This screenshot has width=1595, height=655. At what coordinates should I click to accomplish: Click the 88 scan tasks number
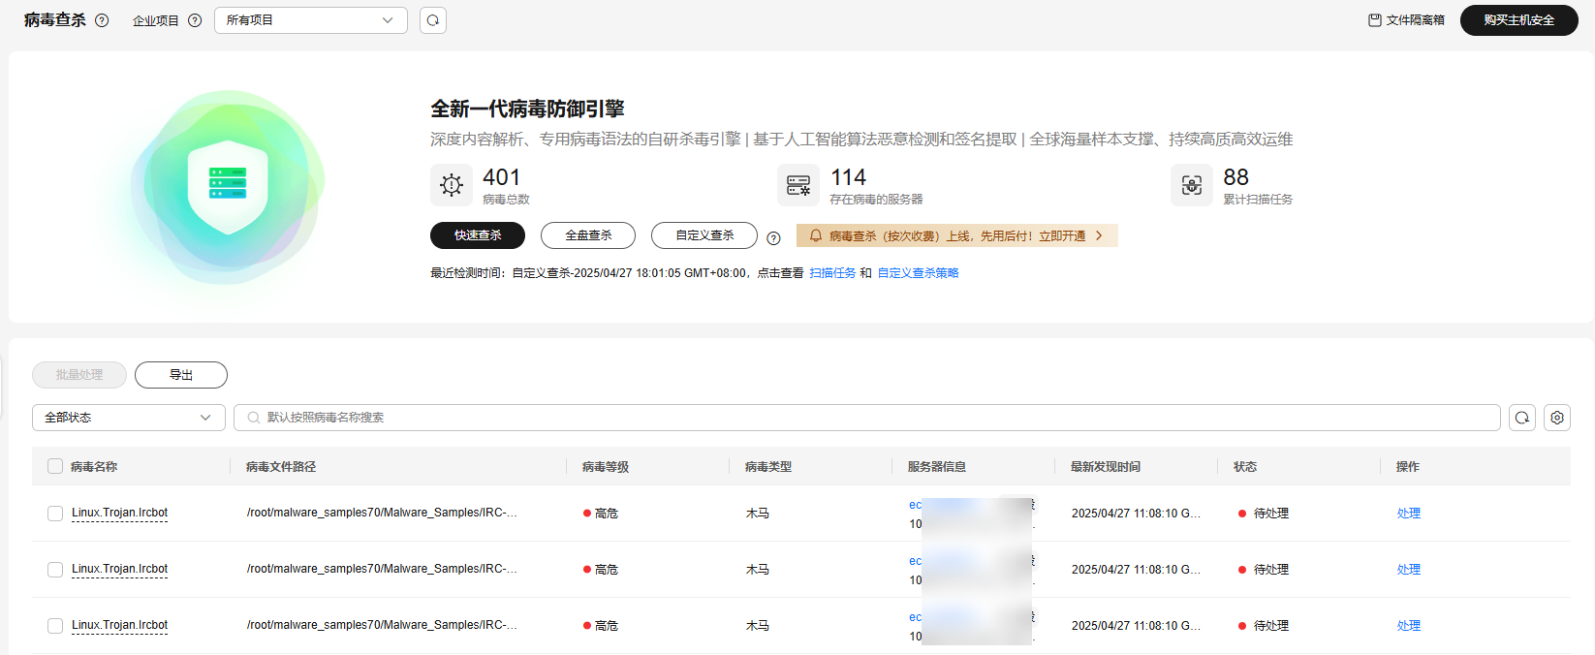click(1236, 177)
